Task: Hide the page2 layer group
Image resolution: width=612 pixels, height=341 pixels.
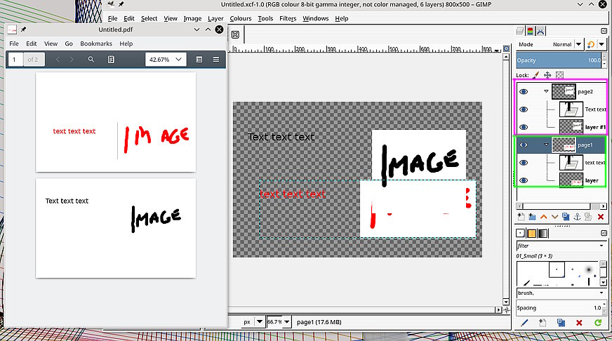Action: [x=524, y=91]
